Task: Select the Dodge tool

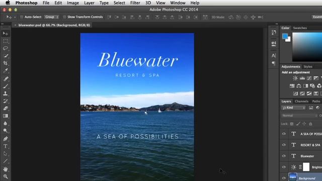Action: click(6, 131)
